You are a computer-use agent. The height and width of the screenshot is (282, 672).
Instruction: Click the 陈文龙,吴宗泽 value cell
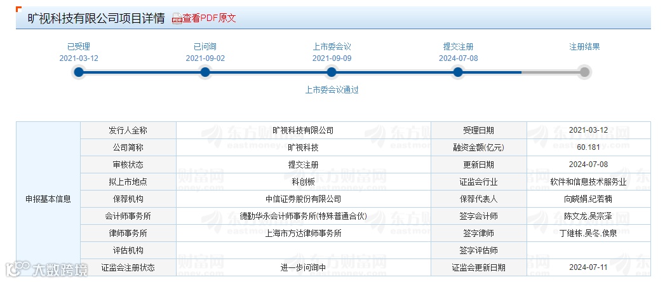pyautogui.click(x=588, y=216)
